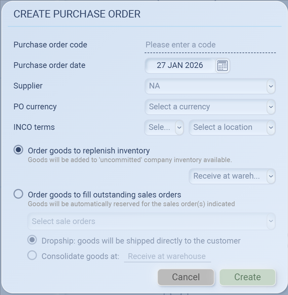Click the warehouse selector chevron arrow
The height and width of the screenshot is (295, 288).
271,176
